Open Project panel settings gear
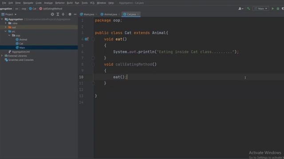The image size is (284, 159). pyautogui.click(x=70, y=14)
